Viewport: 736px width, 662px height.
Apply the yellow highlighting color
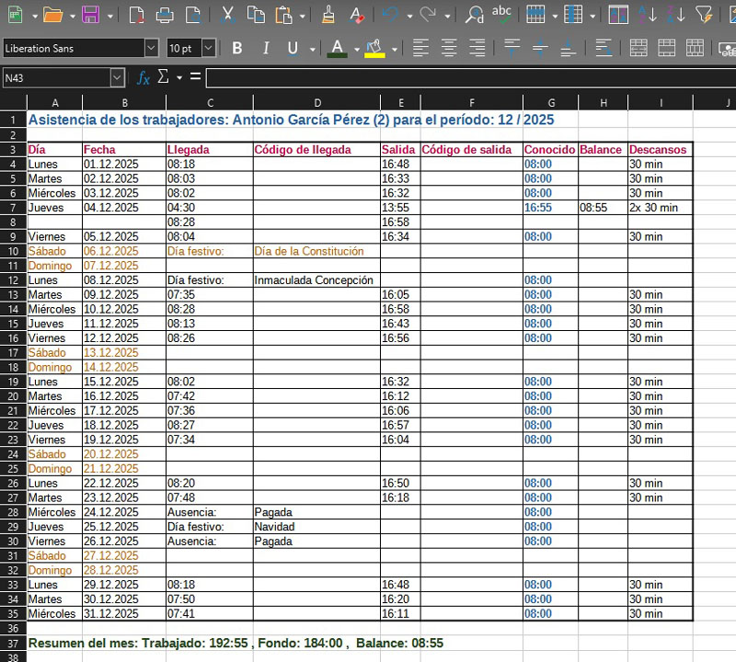(x=374, y=49)
